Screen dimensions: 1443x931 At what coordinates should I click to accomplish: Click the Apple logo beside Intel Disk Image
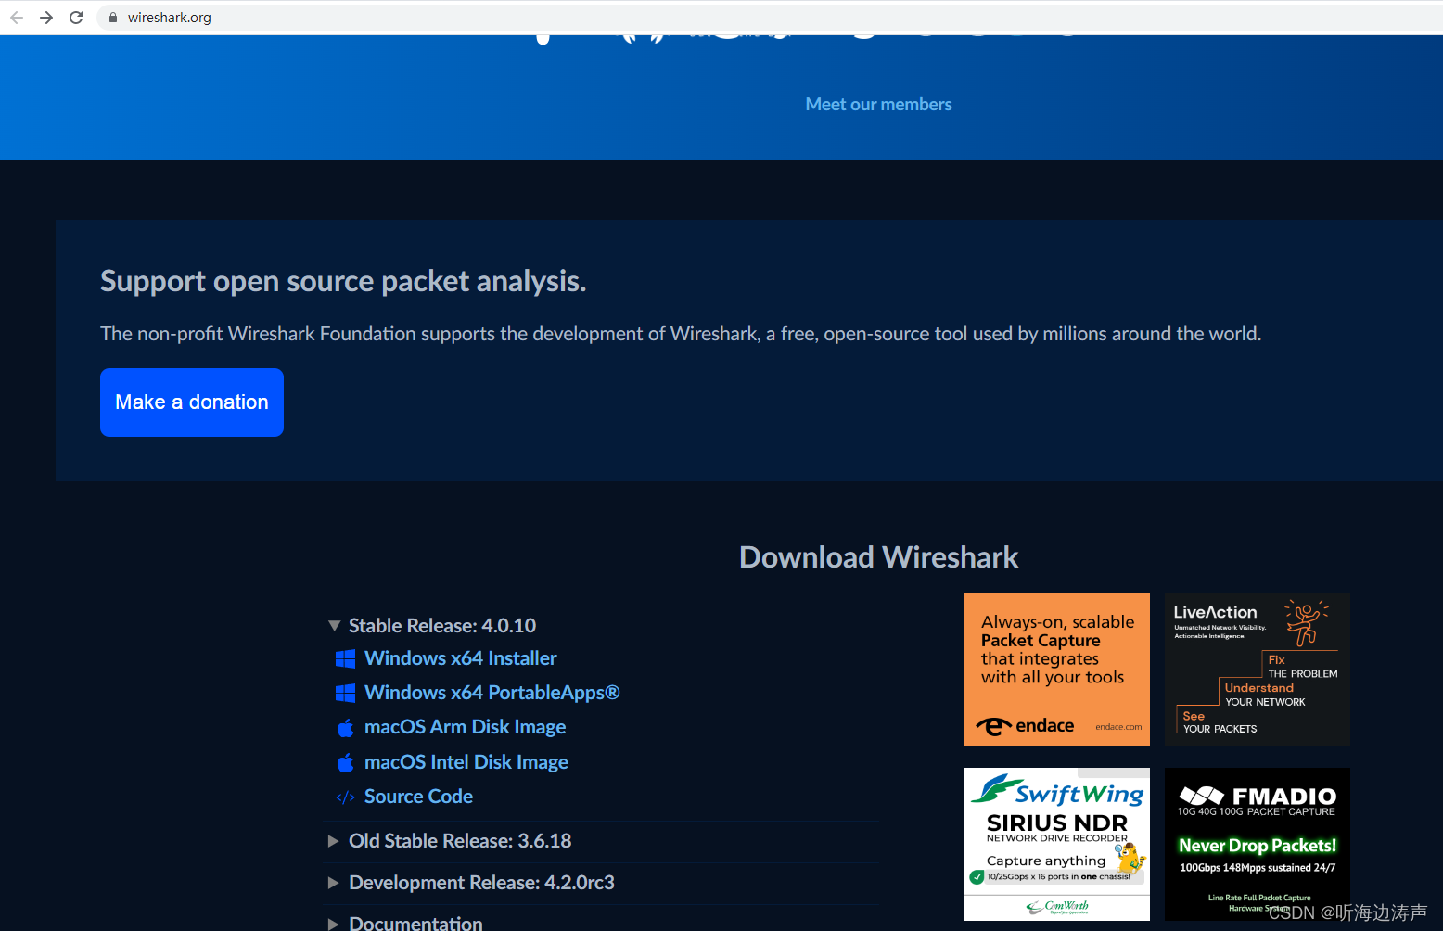345,763
